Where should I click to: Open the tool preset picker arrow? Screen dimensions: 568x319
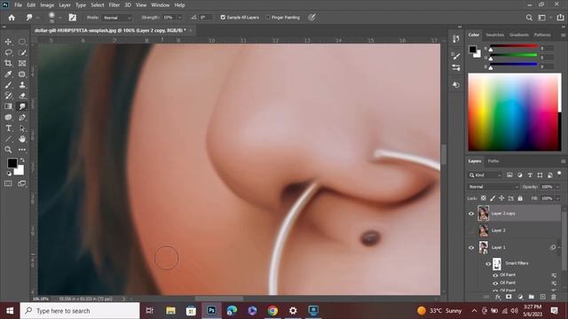[37, 18]
